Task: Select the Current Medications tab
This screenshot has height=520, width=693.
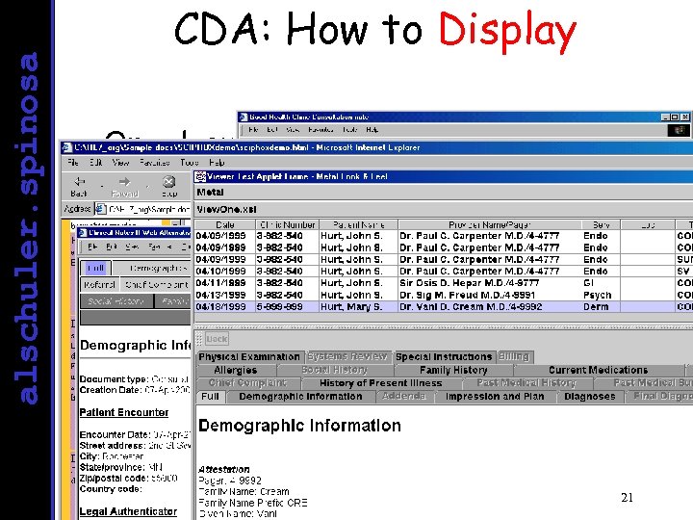Action: click(x=598, y=370)
